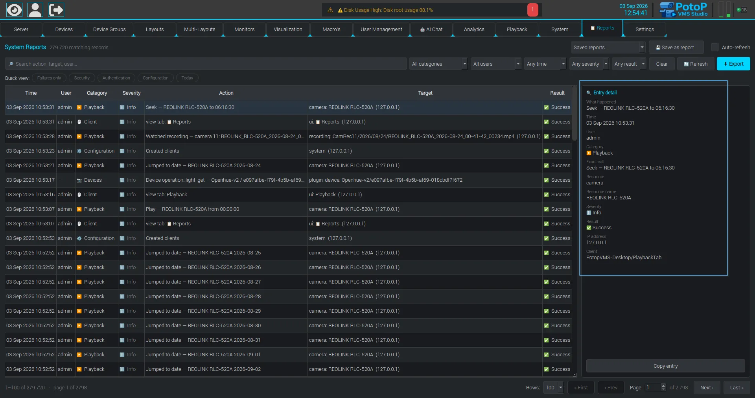
Task: Toggle the Authentication quick view filter
Action: (116, 78)
